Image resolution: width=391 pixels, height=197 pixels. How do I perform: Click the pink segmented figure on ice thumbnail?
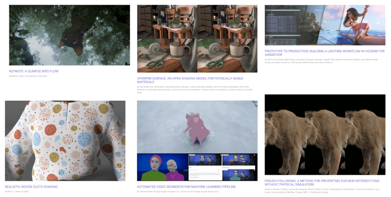(x=197, y=140)
